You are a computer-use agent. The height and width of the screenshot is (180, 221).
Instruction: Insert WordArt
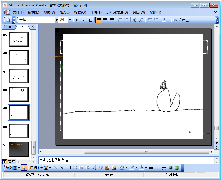(x=94, y=168)
